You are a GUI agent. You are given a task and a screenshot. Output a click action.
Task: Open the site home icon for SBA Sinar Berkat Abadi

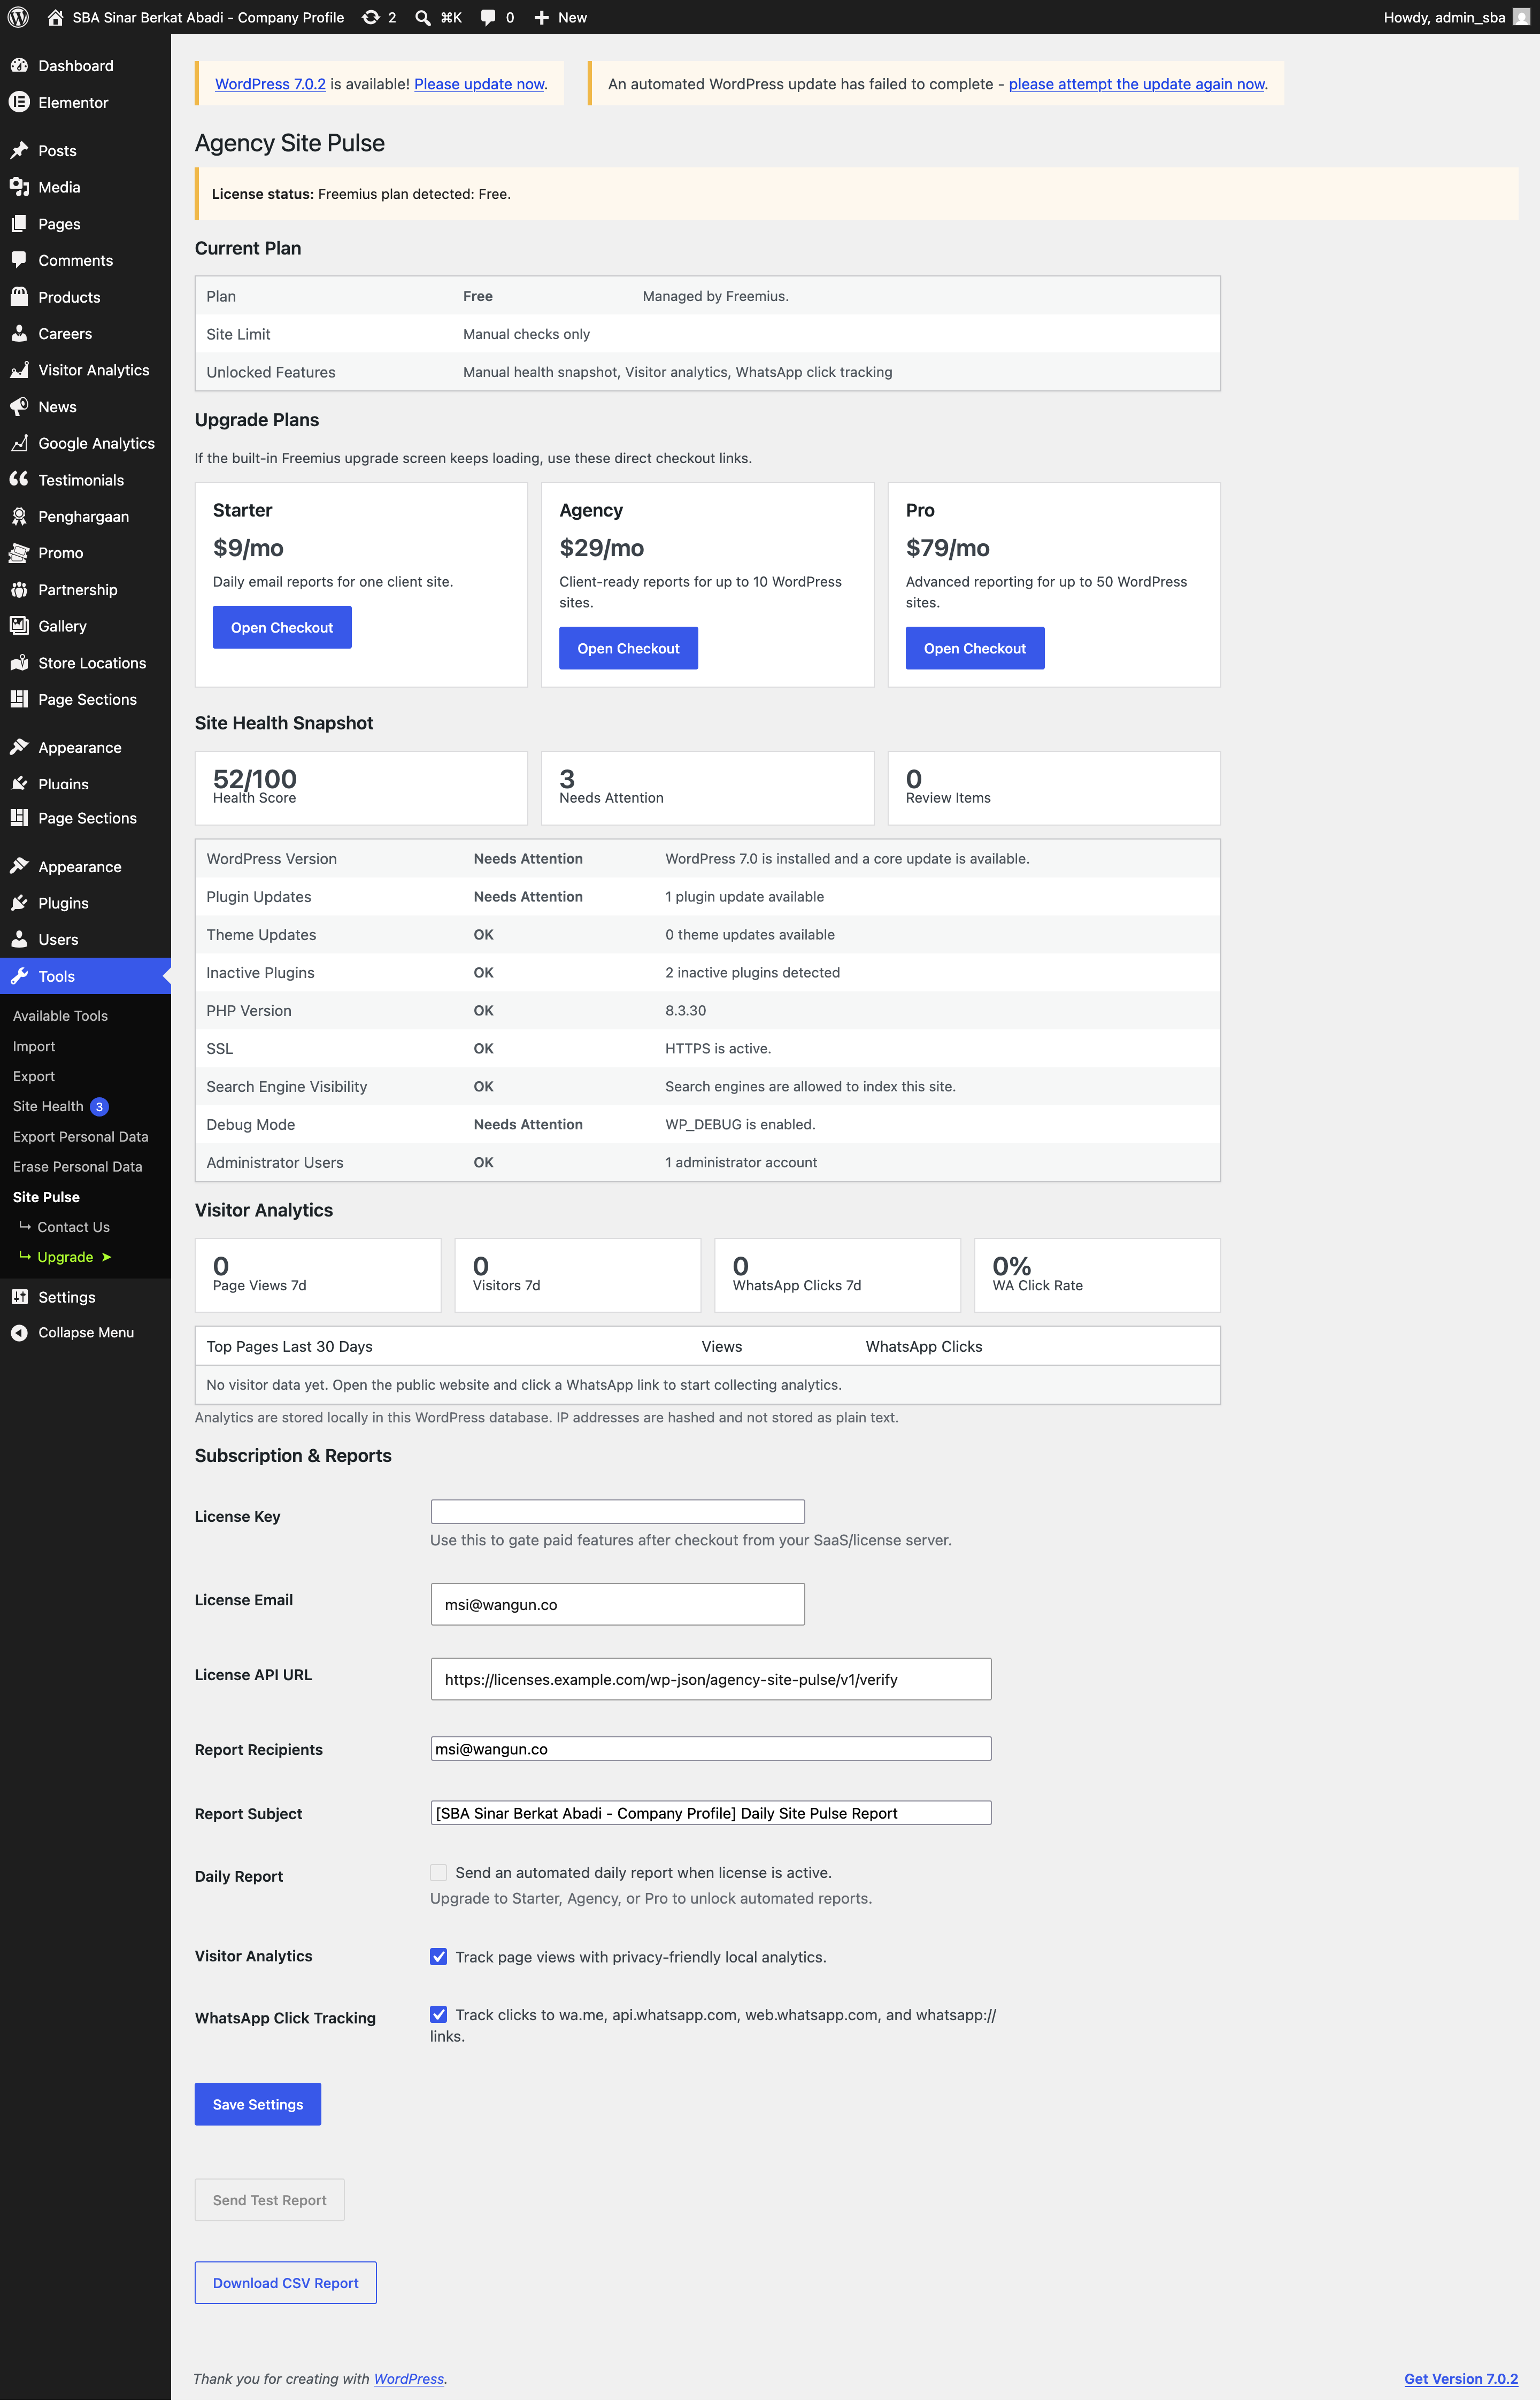coord(56,17)
